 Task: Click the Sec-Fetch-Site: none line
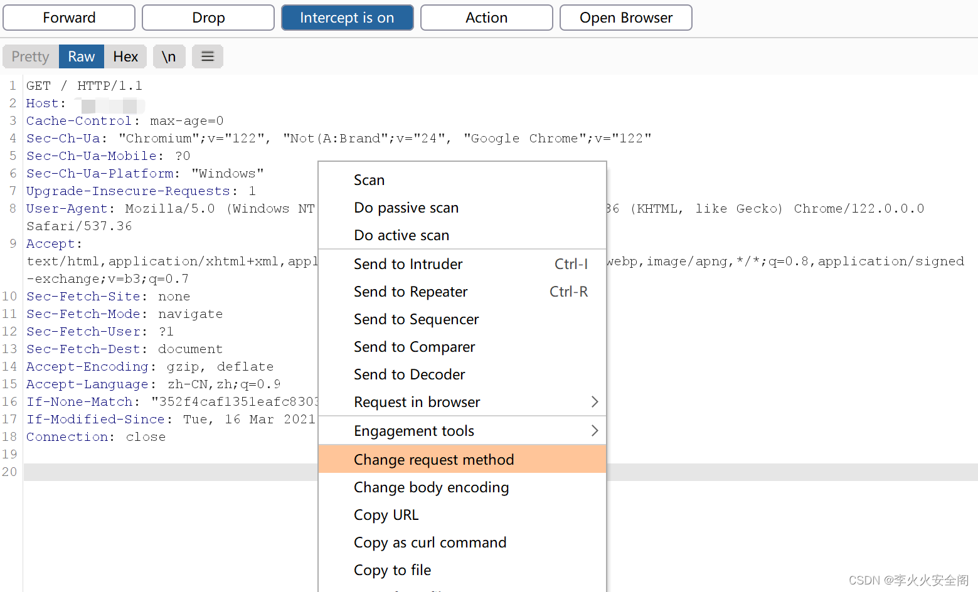(108, 297)
